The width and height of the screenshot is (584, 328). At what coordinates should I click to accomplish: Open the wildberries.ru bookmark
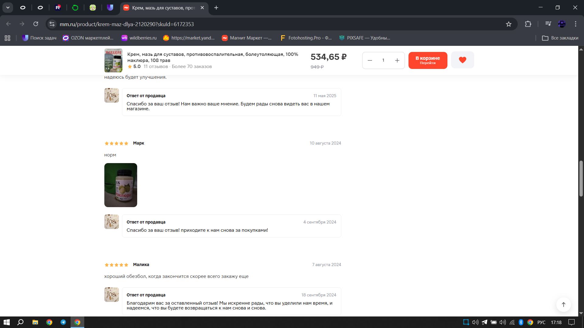click(139, 38)
